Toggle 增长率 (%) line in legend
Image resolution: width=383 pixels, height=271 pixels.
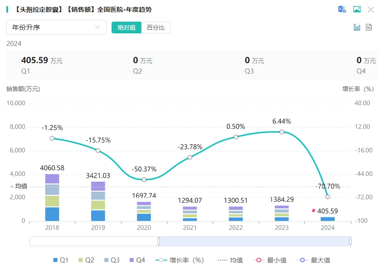click(x=180, y=260)
